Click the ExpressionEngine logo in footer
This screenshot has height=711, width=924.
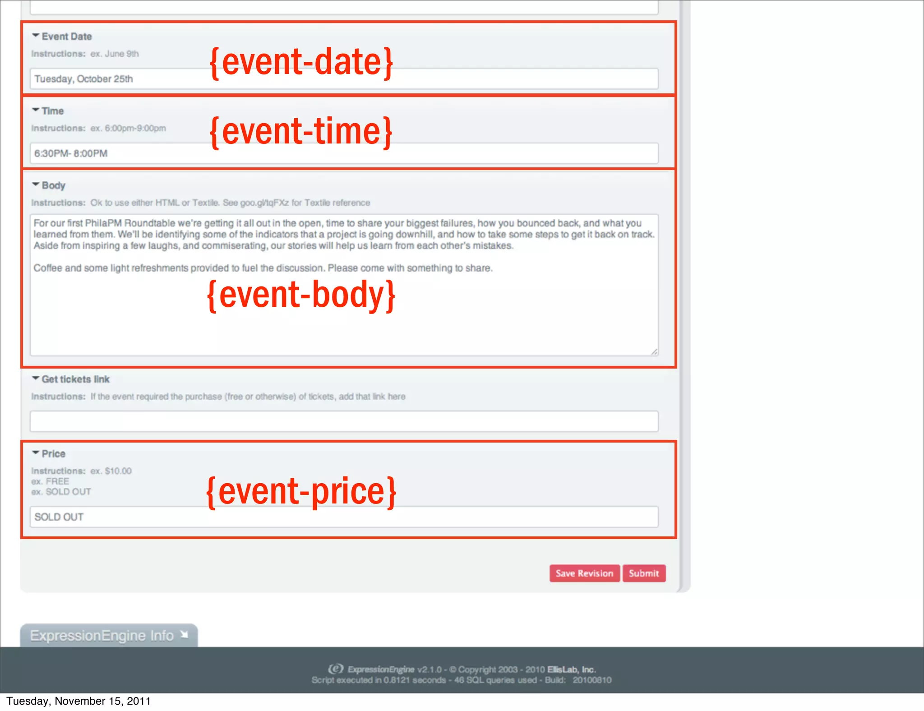click(x=336, y=669)
